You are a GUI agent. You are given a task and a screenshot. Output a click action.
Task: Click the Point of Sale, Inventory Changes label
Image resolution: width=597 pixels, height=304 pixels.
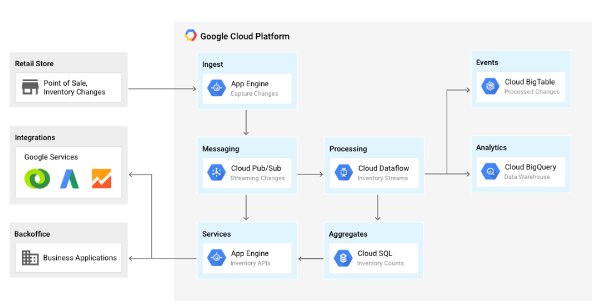point(75,87)
